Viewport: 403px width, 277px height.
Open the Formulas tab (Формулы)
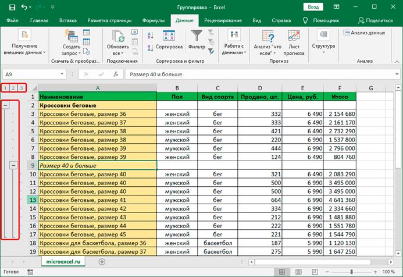pos(153,20)
